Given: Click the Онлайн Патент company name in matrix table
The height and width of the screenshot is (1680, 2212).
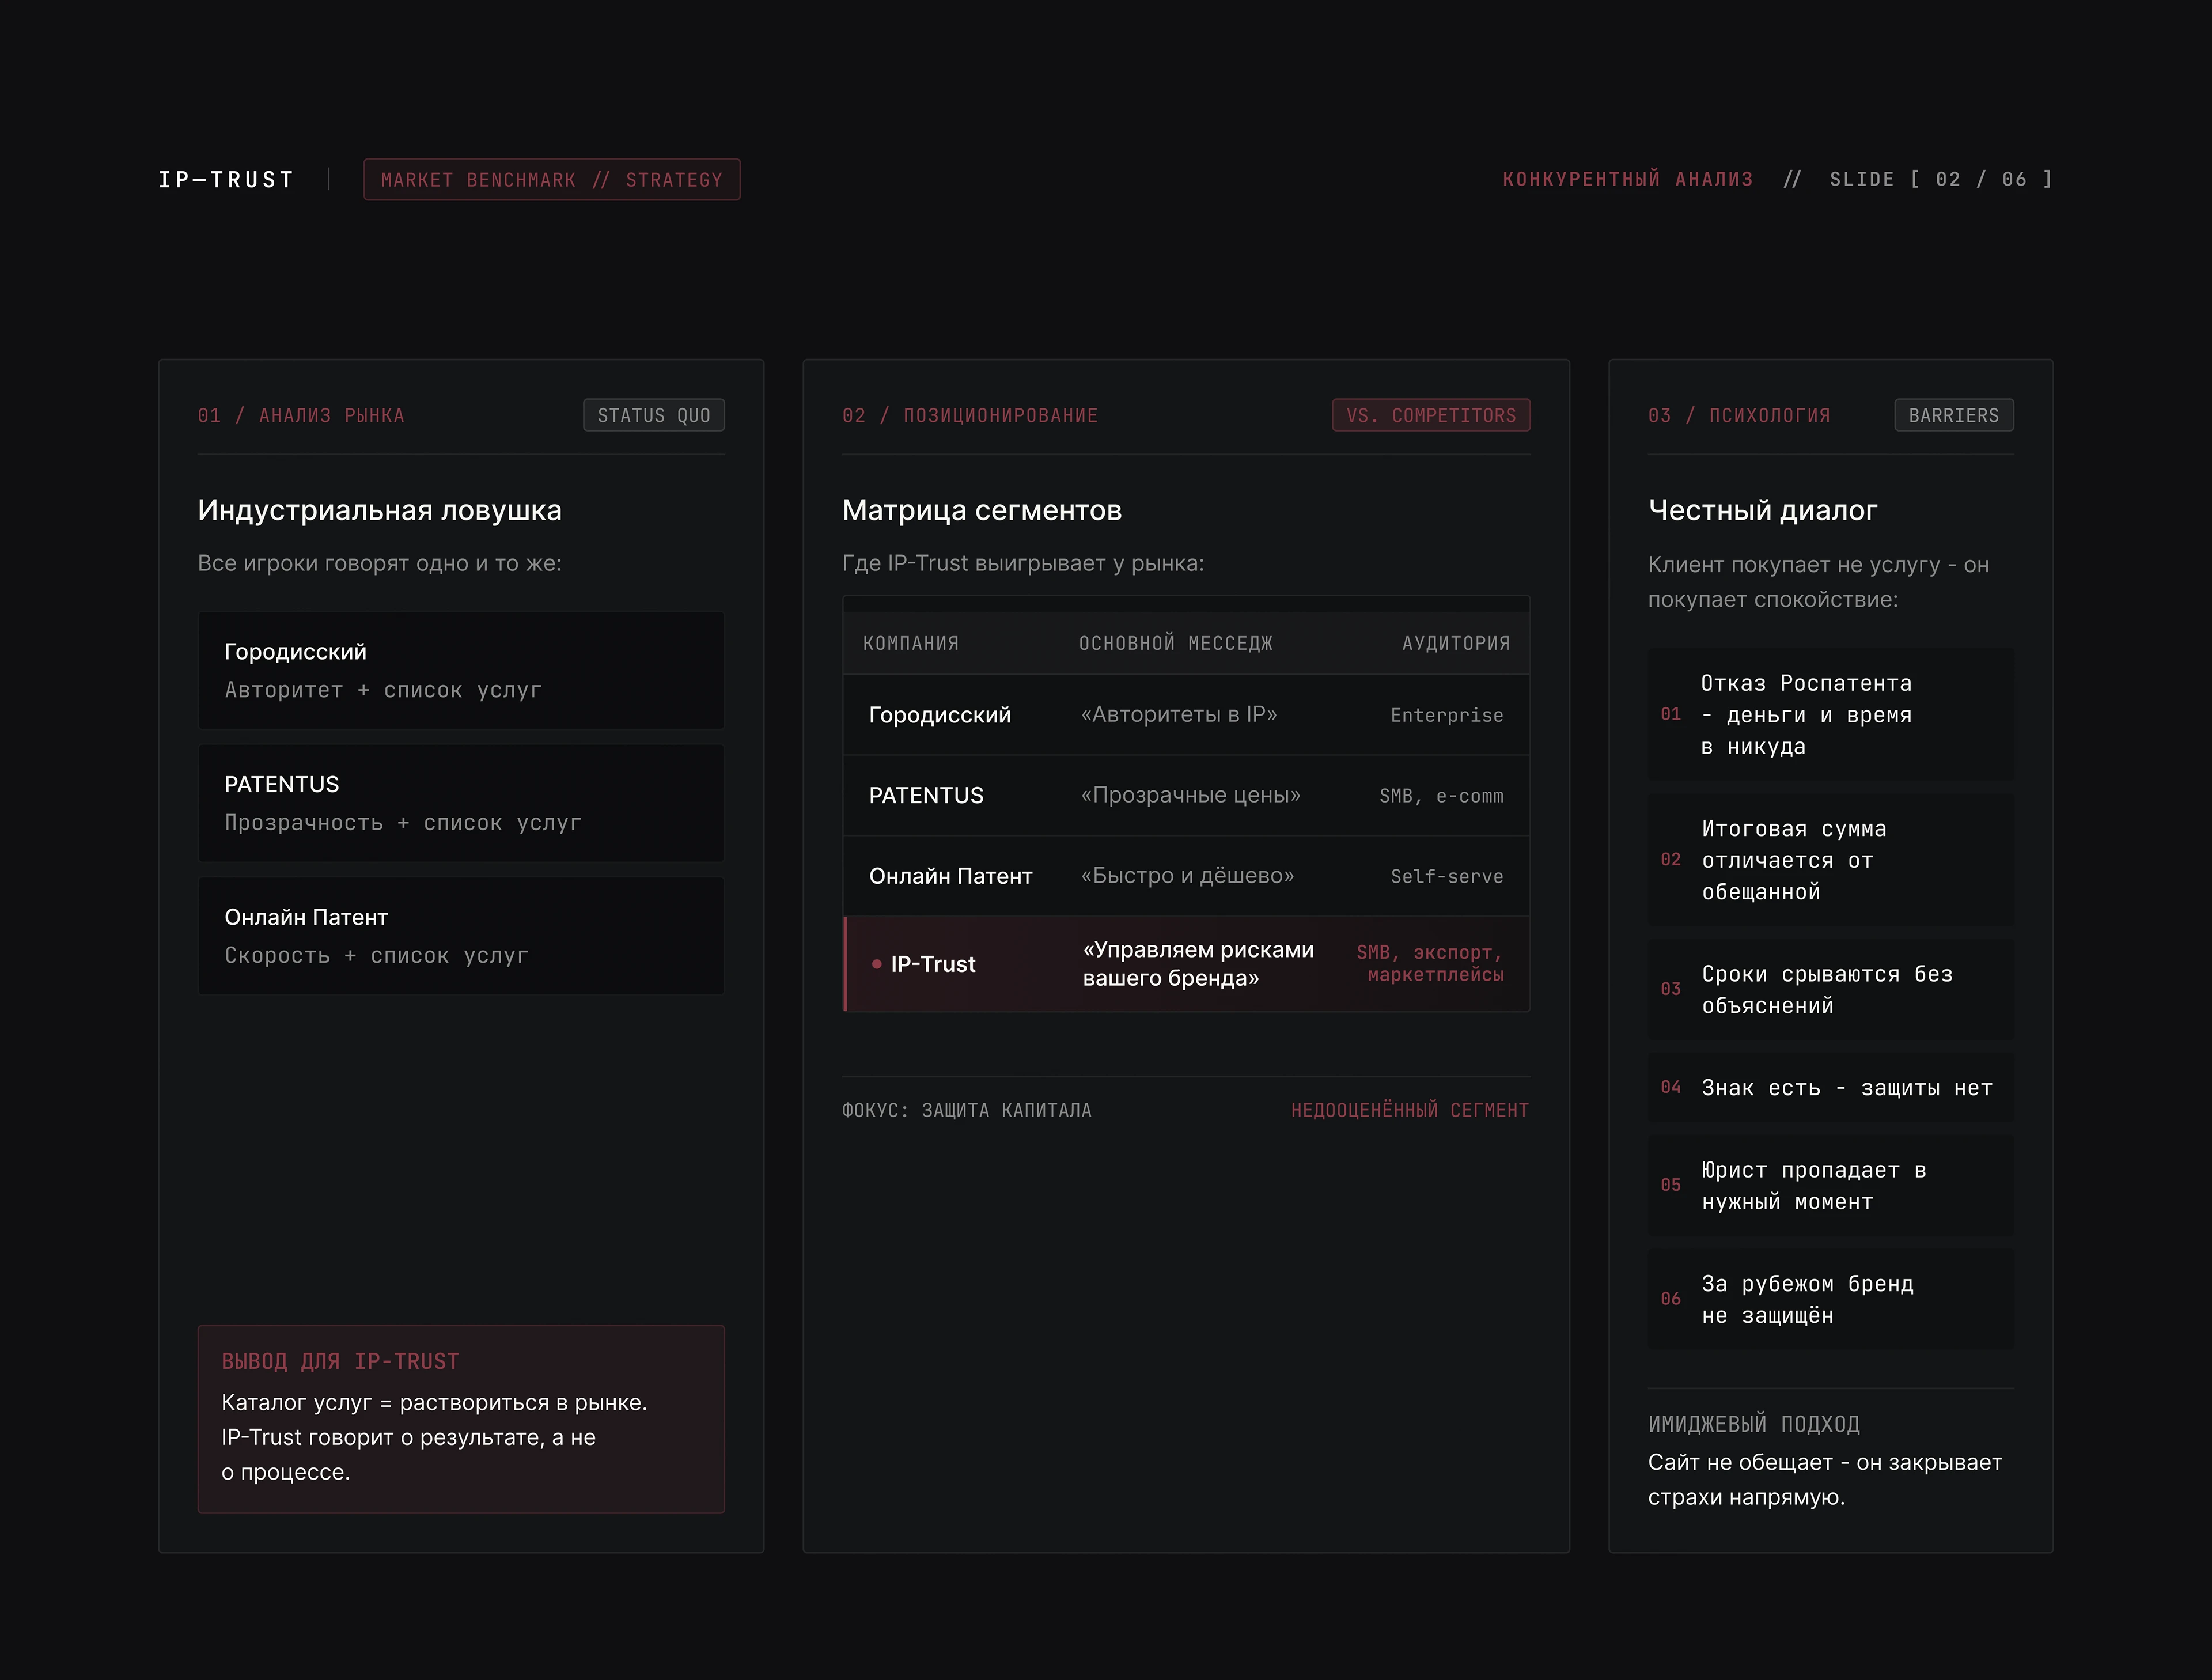Looking at the screenshot, I should [950, 876].
